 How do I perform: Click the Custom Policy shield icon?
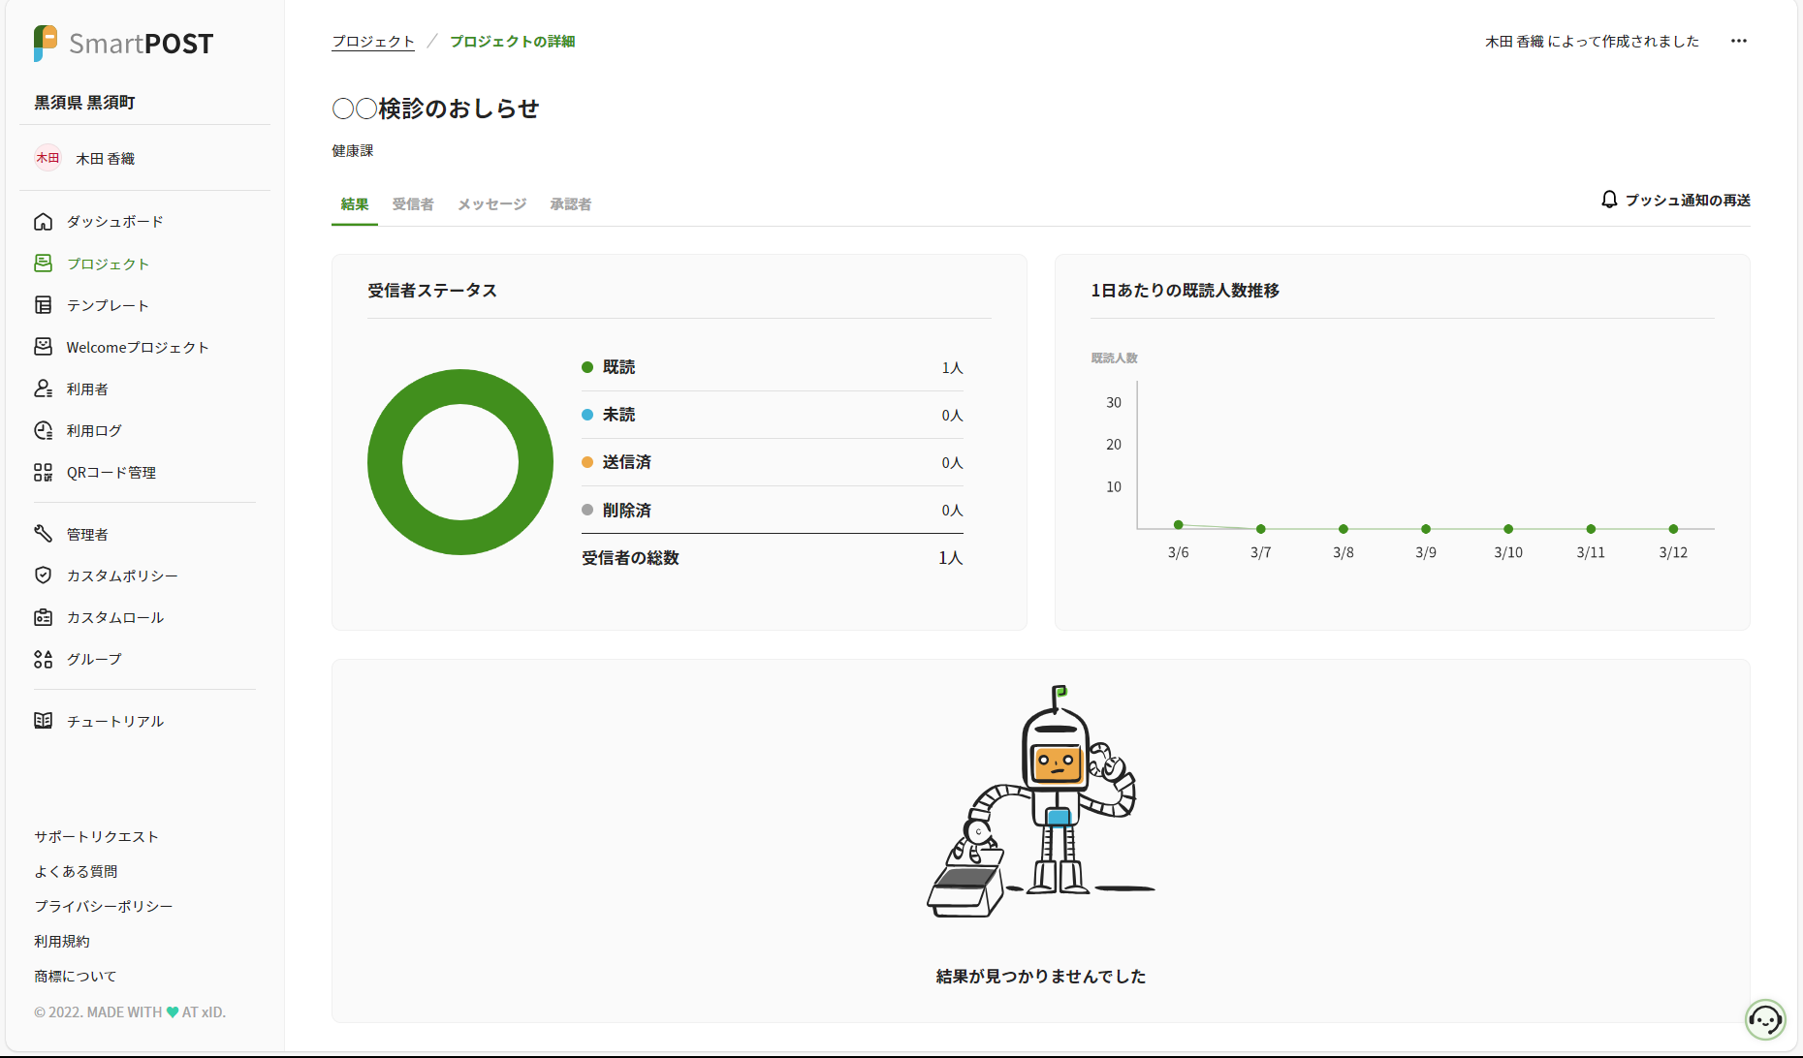tap(43, 576)
